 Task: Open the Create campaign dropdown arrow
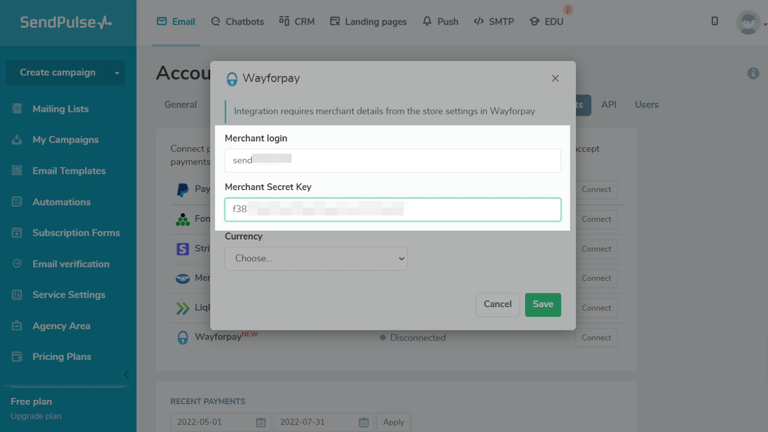[x=117, y=73]
